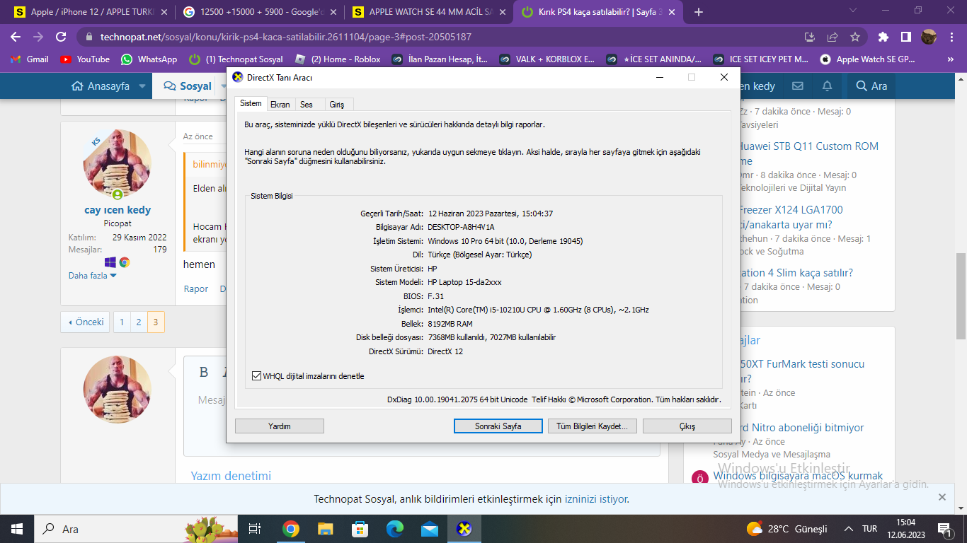Open Windows notification center icon
967x543 pixels.
point(944,529)
